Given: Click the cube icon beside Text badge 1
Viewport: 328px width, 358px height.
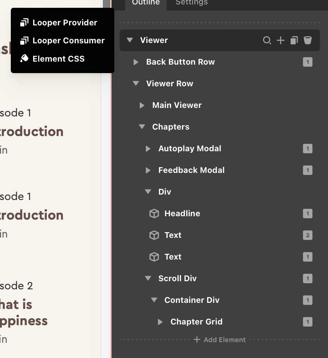Looking at the screenshot, I should [154, 257].
